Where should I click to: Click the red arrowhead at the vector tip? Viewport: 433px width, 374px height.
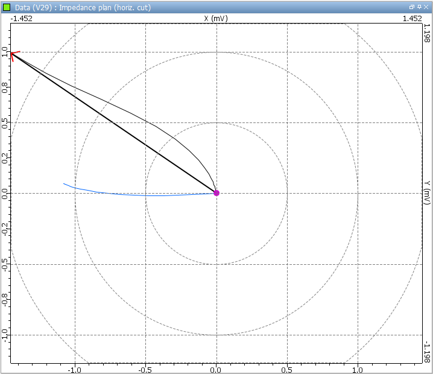point(13,55)
